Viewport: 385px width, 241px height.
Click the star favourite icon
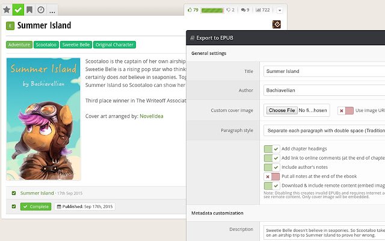tap(7, 10)
